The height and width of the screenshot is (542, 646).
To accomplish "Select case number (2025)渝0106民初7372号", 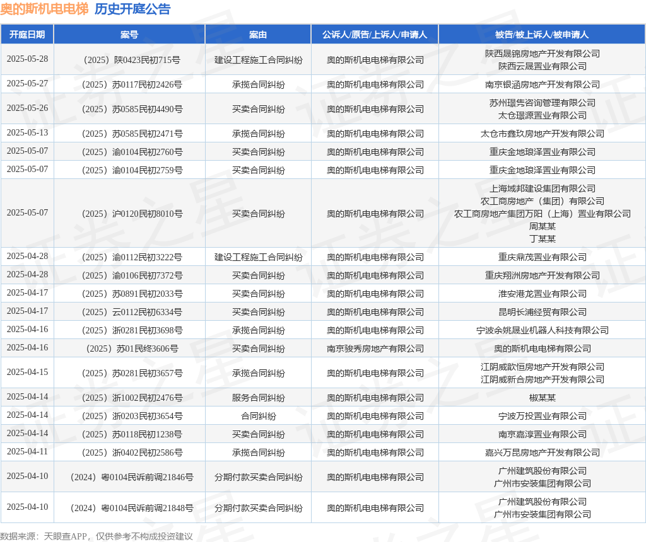I will click(132, 276).
